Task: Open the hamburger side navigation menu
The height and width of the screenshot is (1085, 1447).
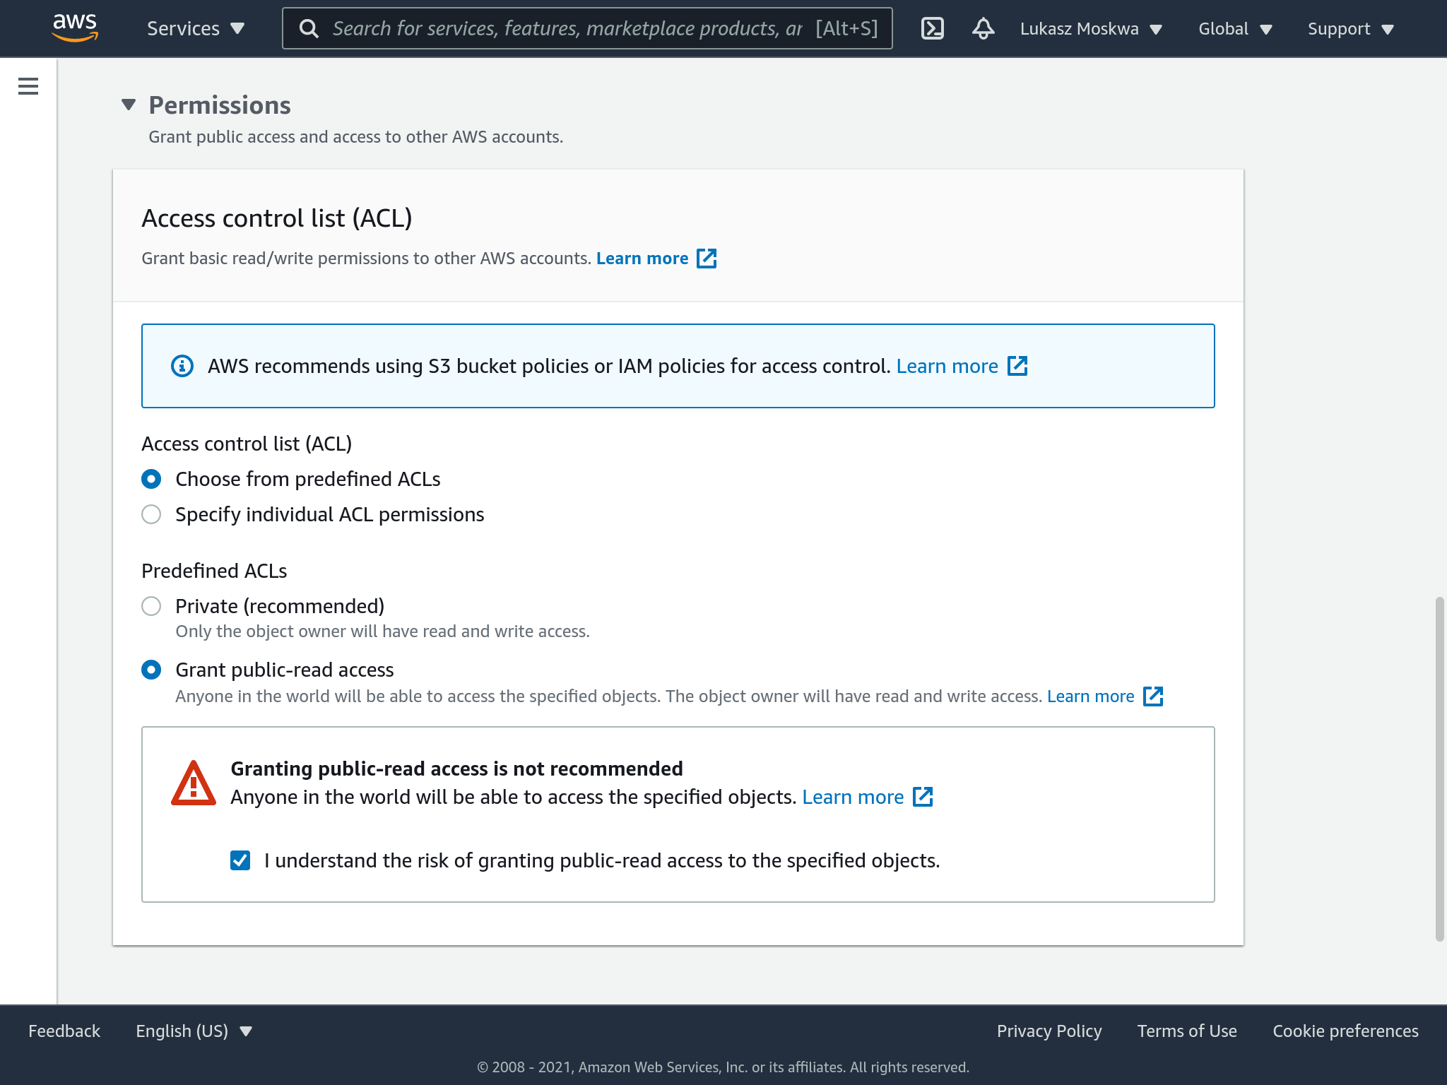Action: tap(28, 86)
